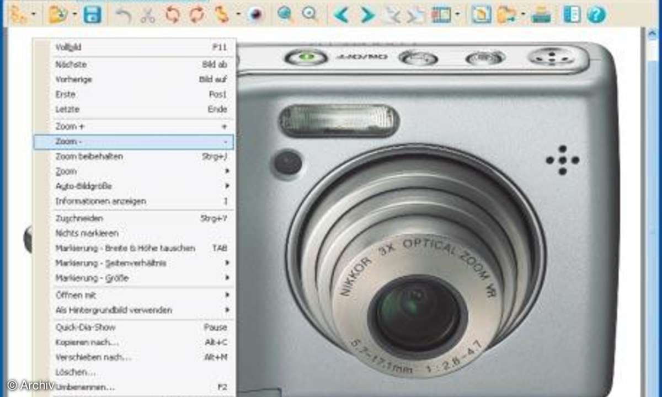The height and width of the screenshot is (397, 662).
Task: Click the scanner icon in the toolbar
Action: click(x=541, y=14)
